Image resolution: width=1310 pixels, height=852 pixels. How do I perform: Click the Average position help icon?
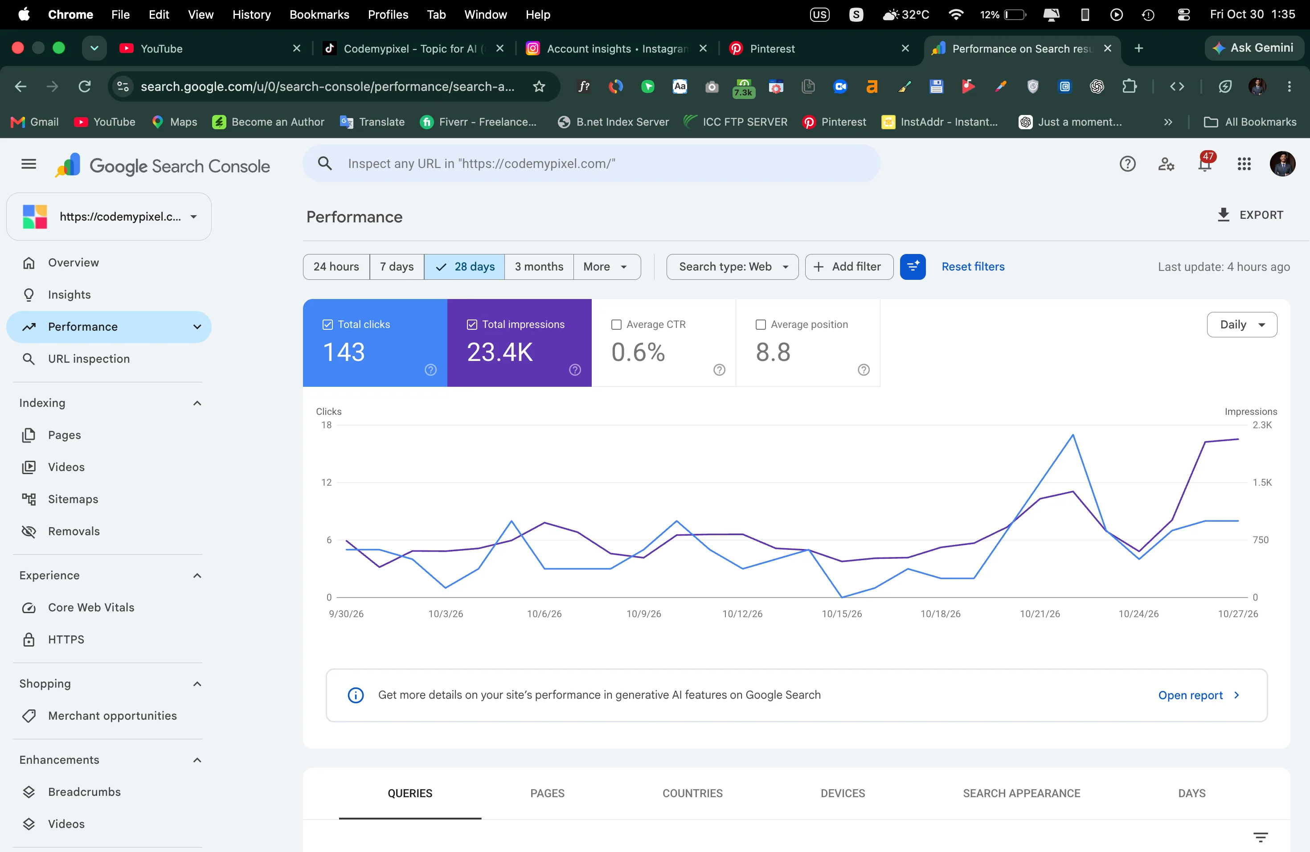(x=864, y=370)
